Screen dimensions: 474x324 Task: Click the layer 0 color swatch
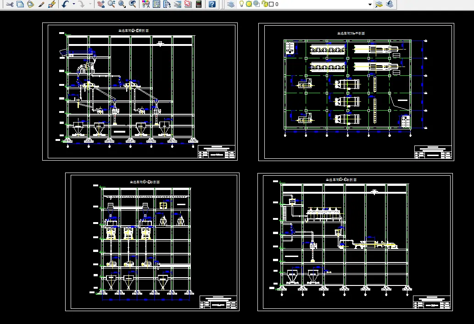click(271, 4)
